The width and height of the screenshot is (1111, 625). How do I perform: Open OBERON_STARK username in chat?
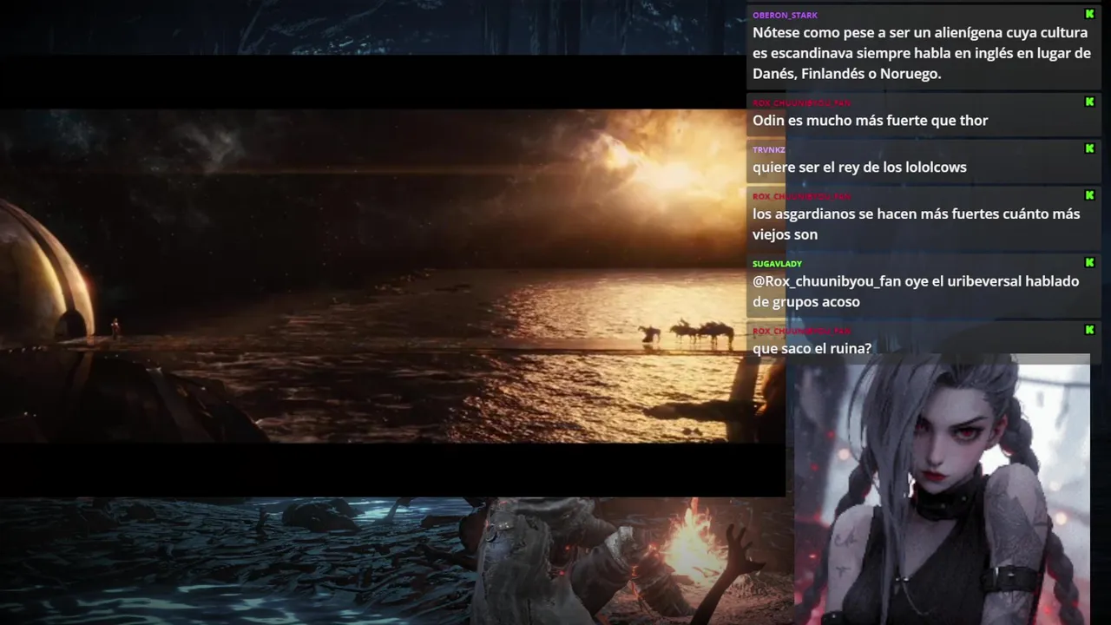click(785, 15)
